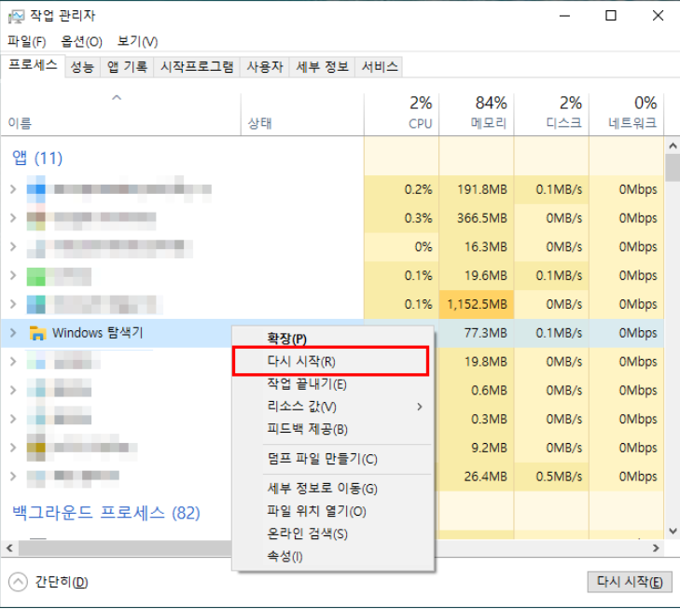Image resolution: width=680 pixels, height=609 pixels.
Task: Select 파일 위치 열기(O) menu entry
Action: click(316, 511)
